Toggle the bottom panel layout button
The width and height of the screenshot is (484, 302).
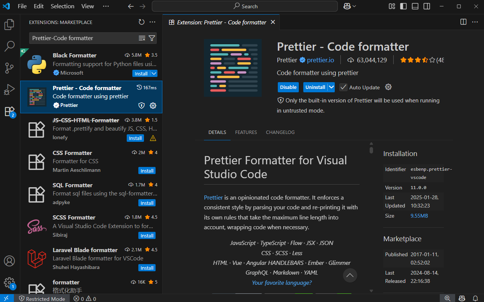tap(415, 6)
